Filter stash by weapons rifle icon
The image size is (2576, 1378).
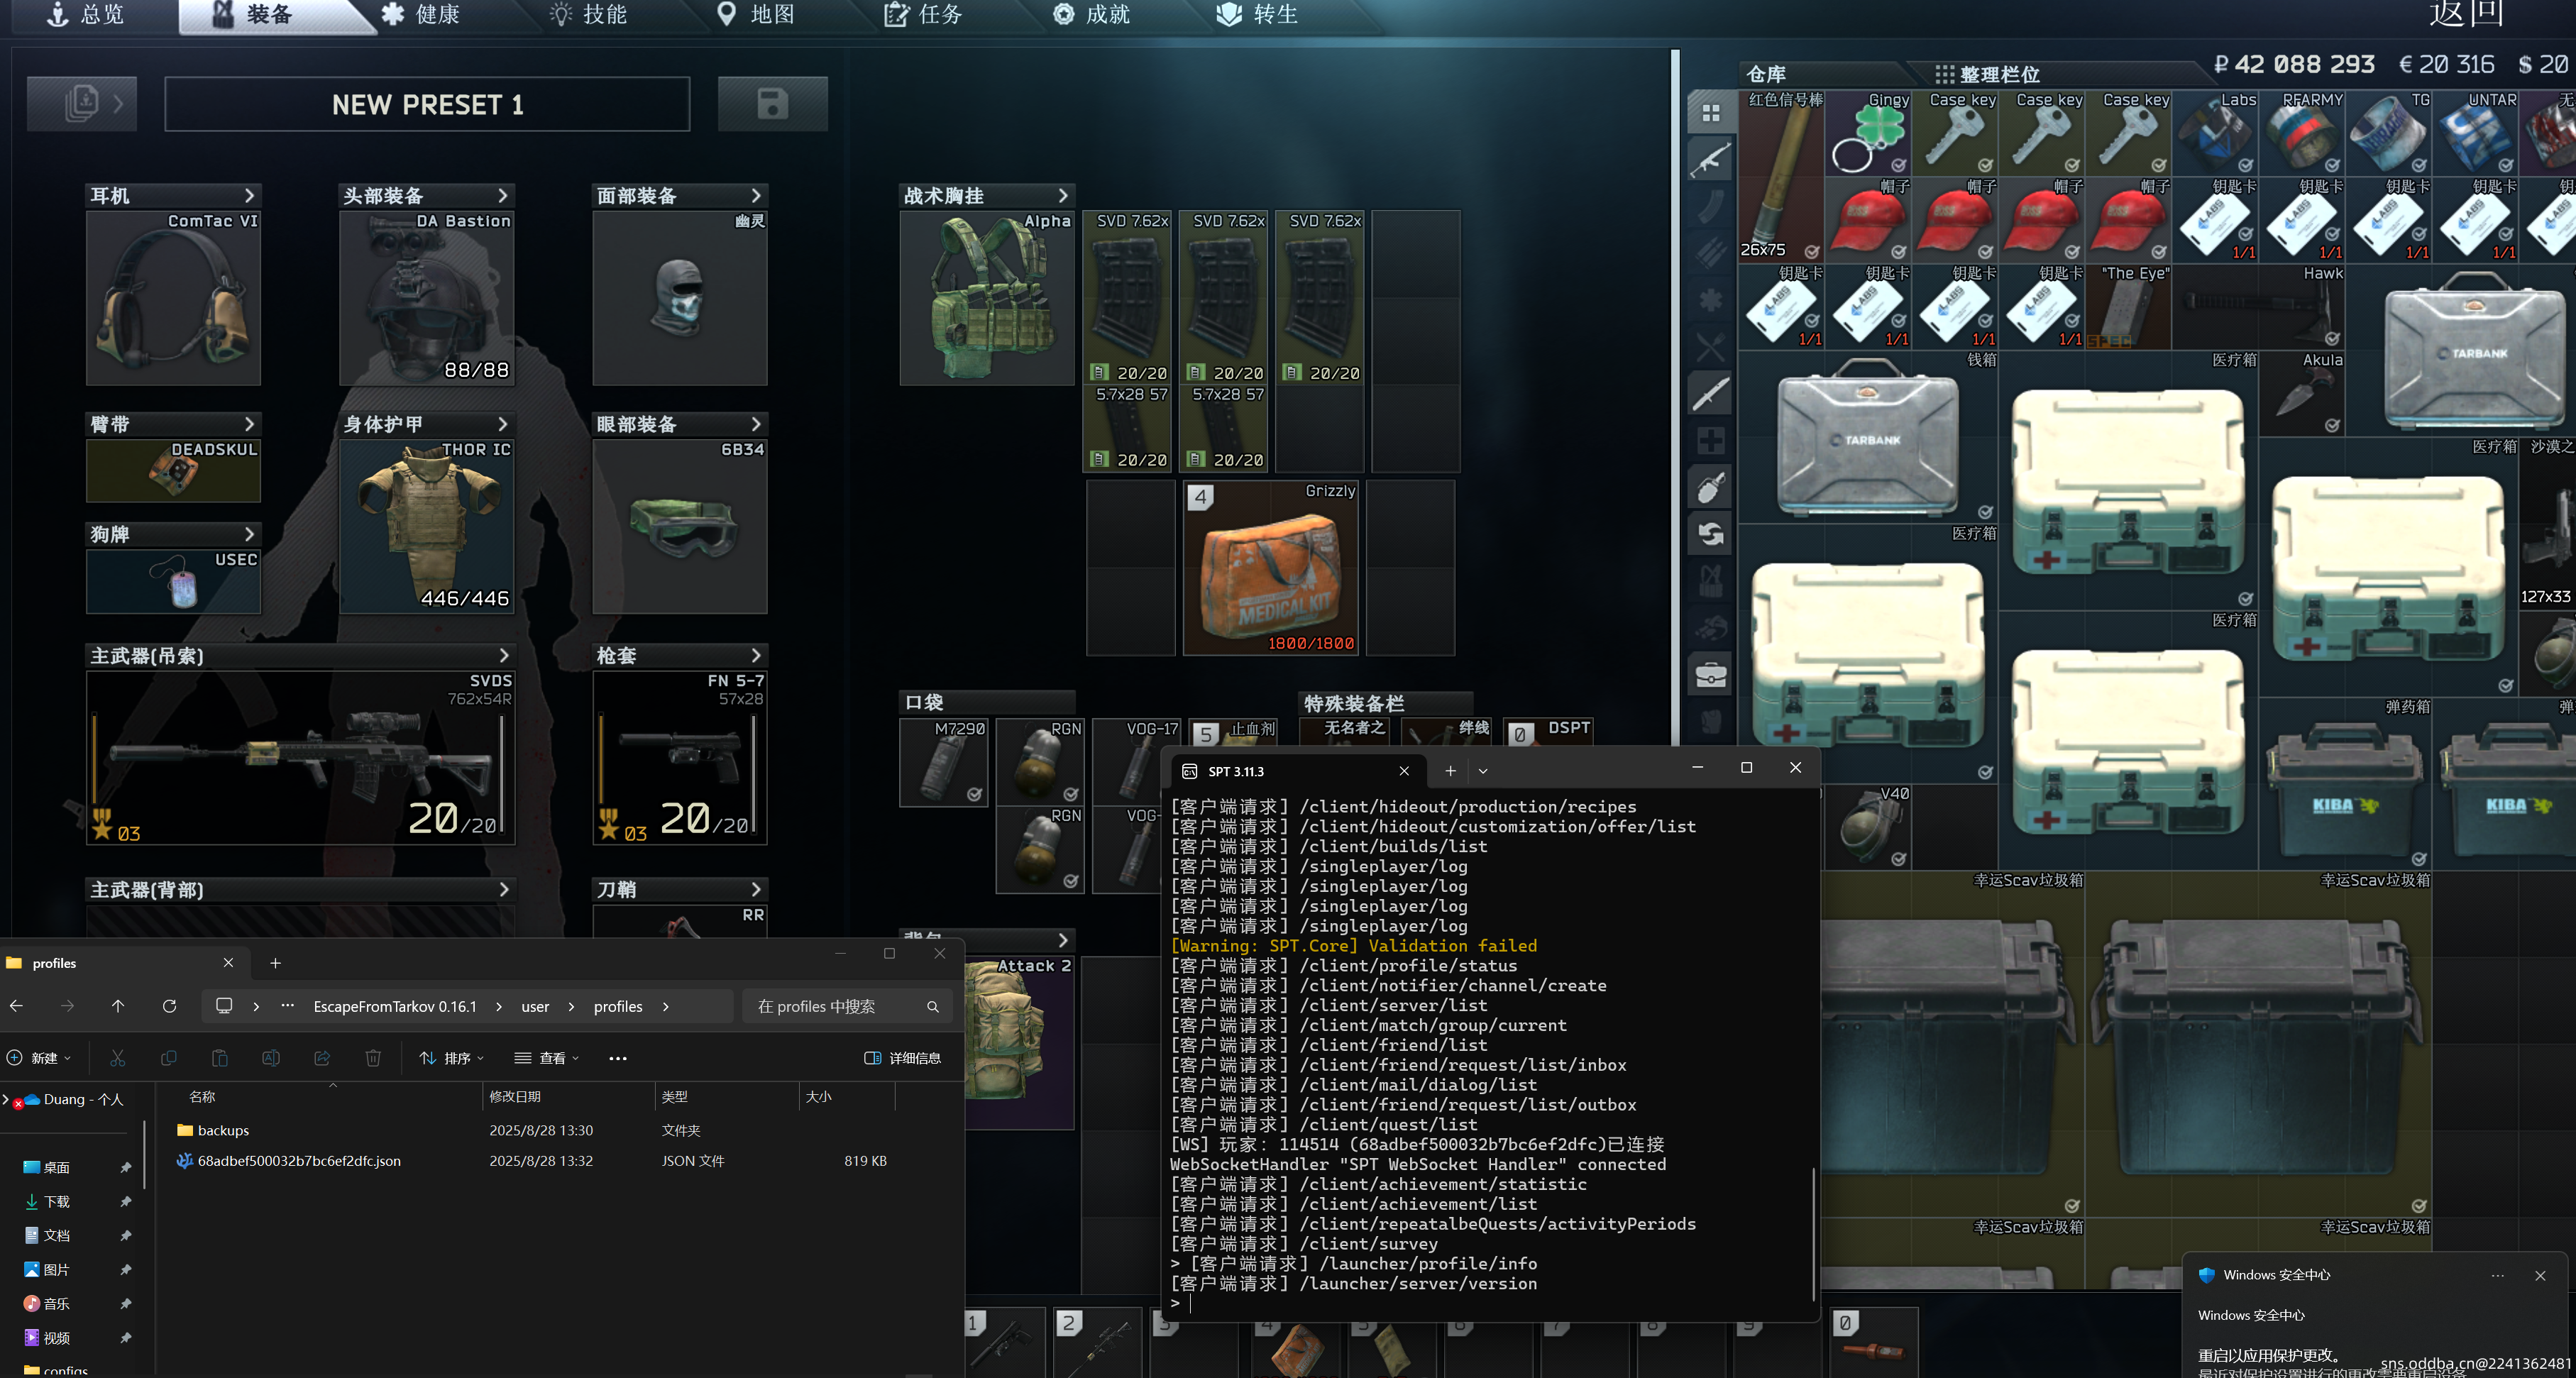tap(1711, 159)
